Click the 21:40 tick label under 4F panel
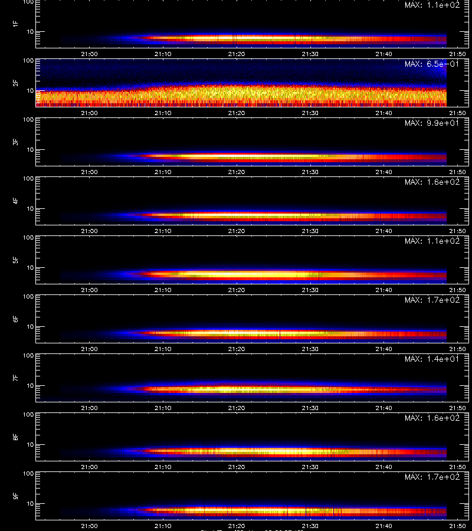The height and width of the screenshot is (531, 472). (383, 231)
